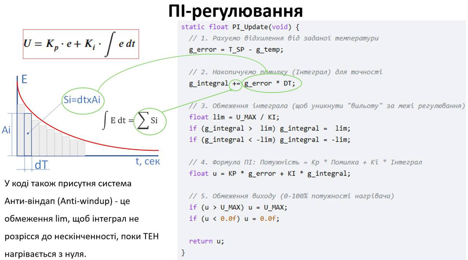Click the slide title 'ПІ-регулювання'
This screenshot has width=468, height=260.
point(235,12)
